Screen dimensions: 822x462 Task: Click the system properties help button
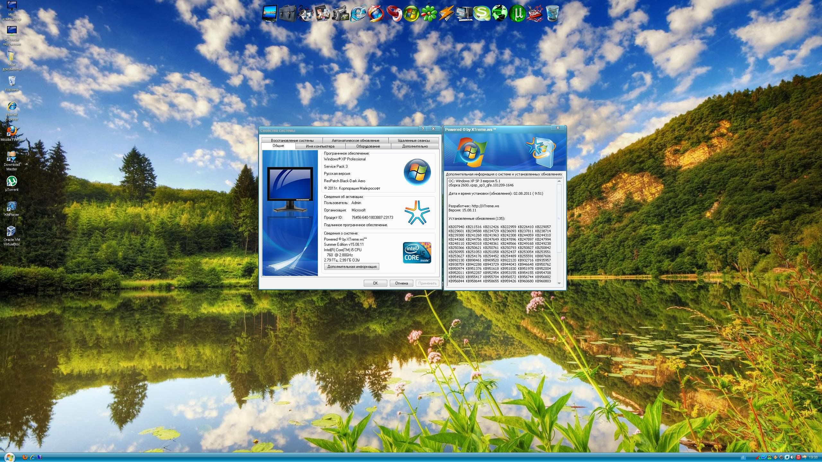423,129
